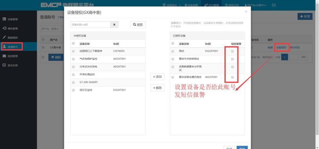Click the S7-200 SMART device name
Screen dimensions: 319x149
(x=88, y=82)
